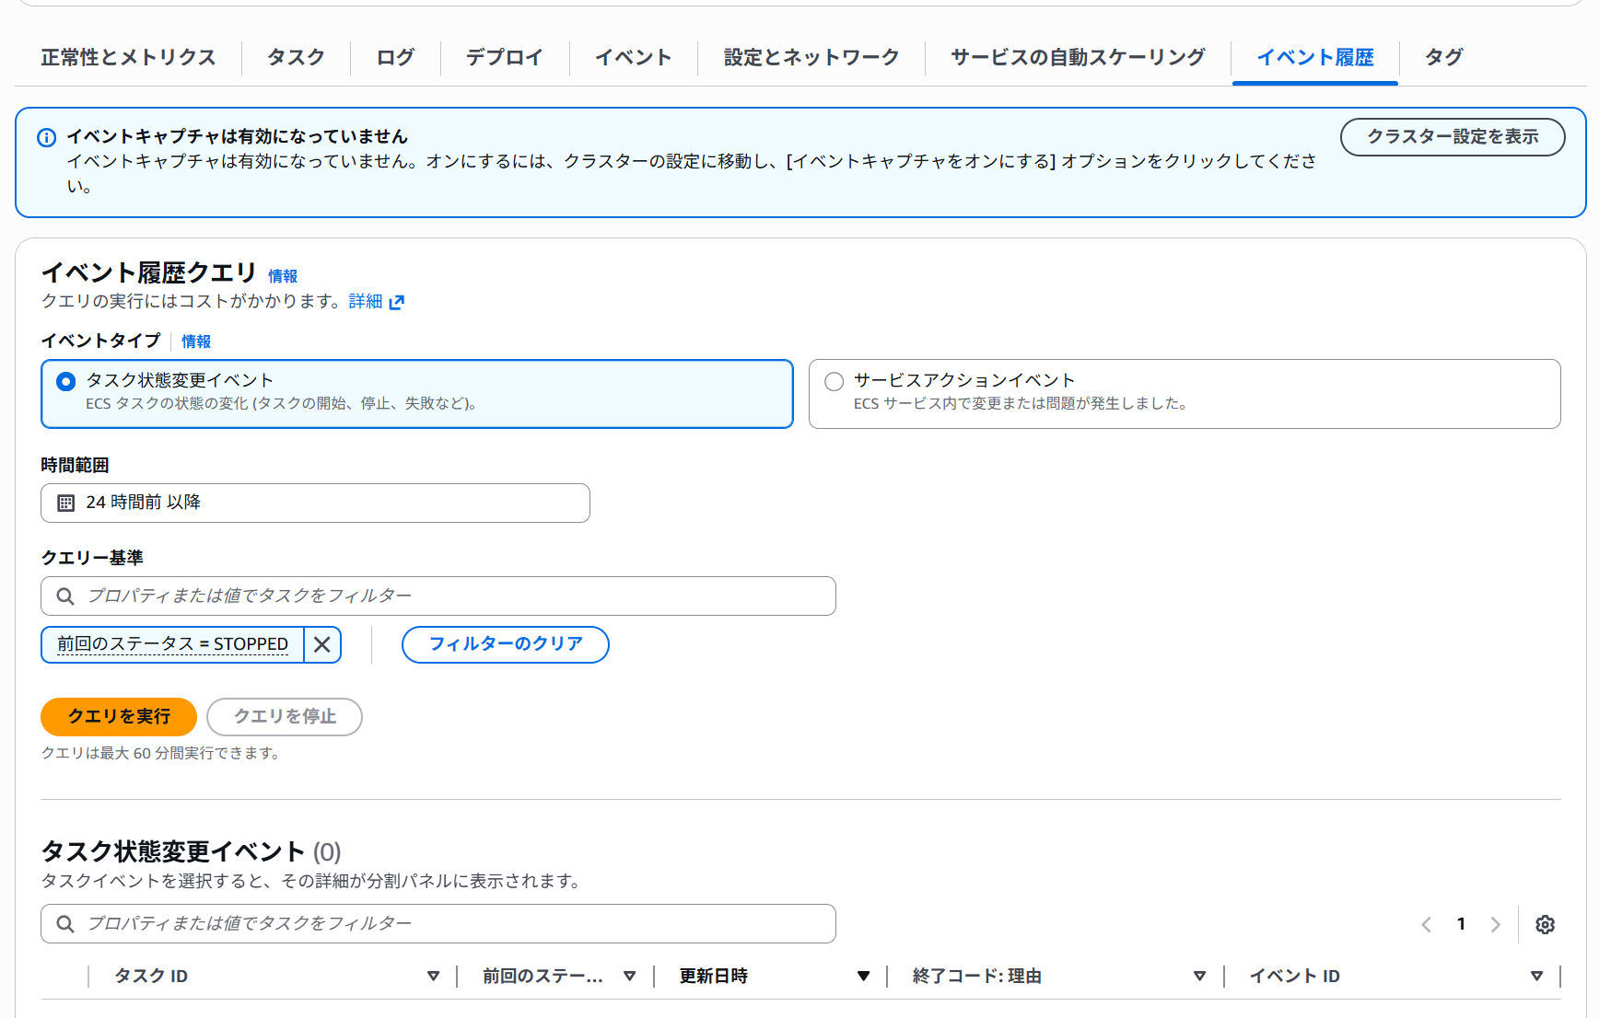Open the 詳細 external link about query cost
Image resolution: width=1599 pixels, height=1018 pixels.
pos(366,301)
